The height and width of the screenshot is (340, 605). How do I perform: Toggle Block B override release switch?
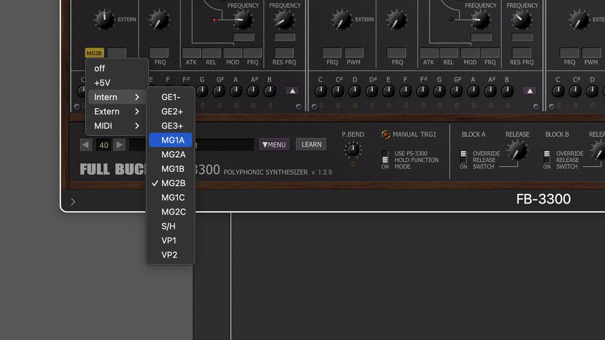(547, 157)
